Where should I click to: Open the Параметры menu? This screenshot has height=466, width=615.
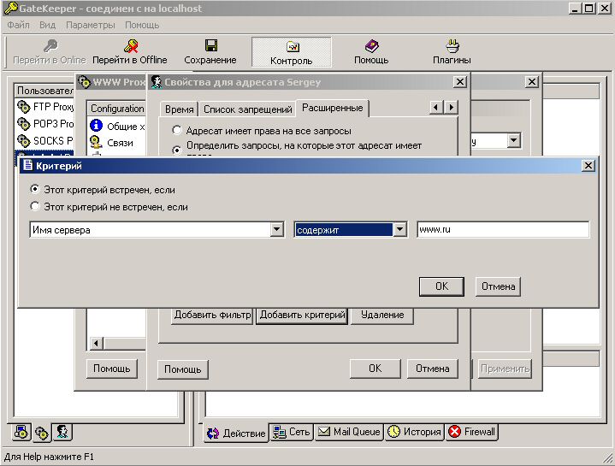pyautogui.click(x=91, y=25)
